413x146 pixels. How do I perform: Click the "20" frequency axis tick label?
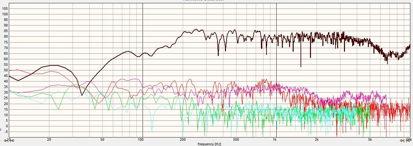[49, 139]
